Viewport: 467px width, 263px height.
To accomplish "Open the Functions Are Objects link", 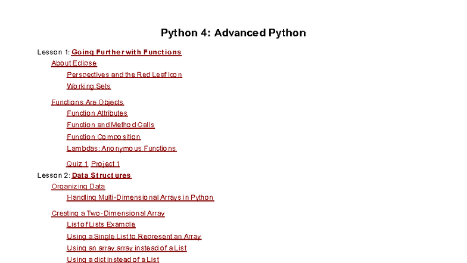I will click(x=88, y=102).
